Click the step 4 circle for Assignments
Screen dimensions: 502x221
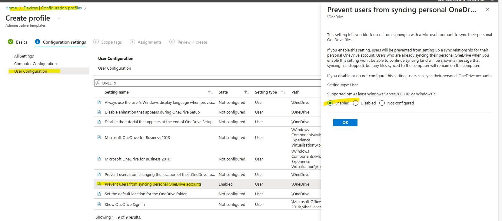[x=132, y=42]
